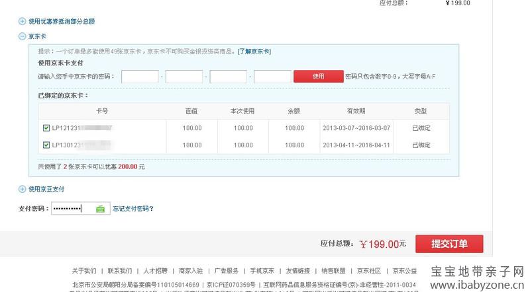
Task: Open the 关于我们 footer link
Action: (x=84, y=271)
